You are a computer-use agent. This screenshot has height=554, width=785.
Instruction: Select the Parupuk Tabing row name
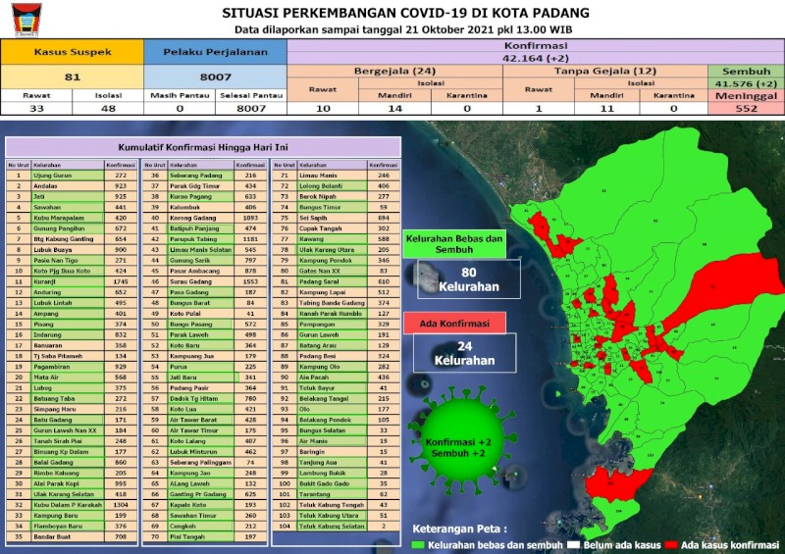tap(193, 239)
